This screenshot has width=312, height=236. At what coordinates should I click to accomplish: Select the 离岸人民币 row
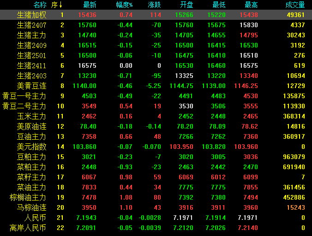click(x=156, y=228)
